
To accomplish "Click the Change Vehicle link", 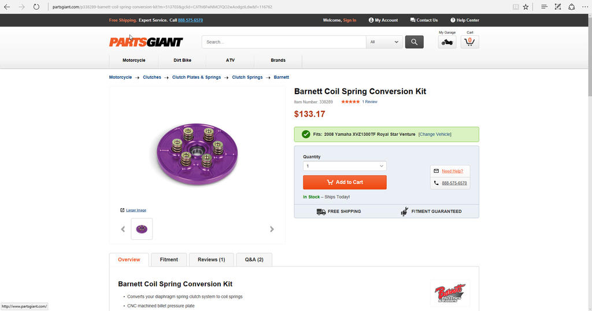I will point(435,134).
